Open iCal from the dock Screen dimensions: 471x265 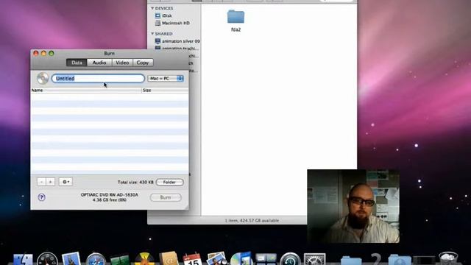click(193, 259)
